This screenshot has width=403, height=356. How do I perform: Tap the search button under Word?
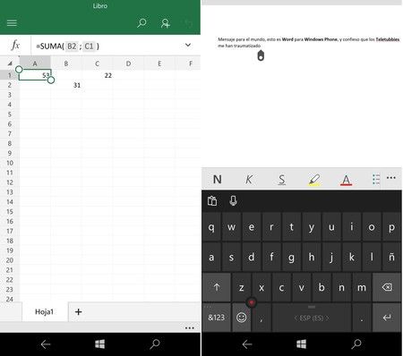pos(356,344)
